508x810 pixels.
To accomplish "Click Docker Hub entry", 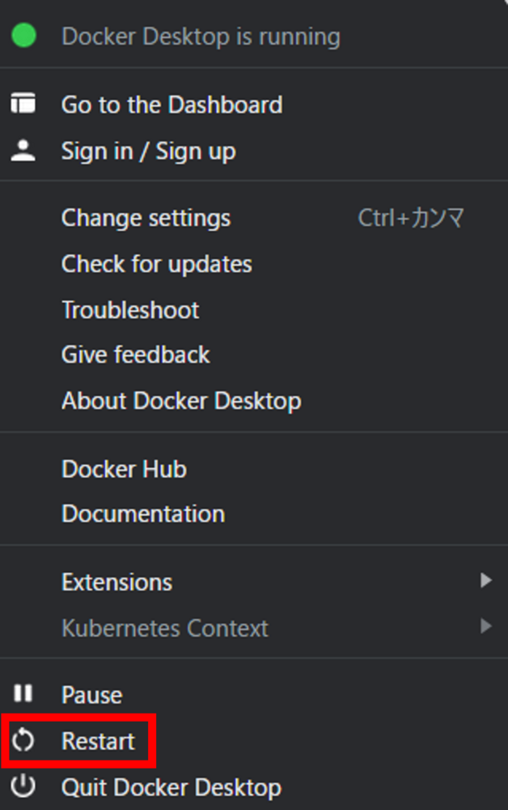I will [x=124, y=468].
